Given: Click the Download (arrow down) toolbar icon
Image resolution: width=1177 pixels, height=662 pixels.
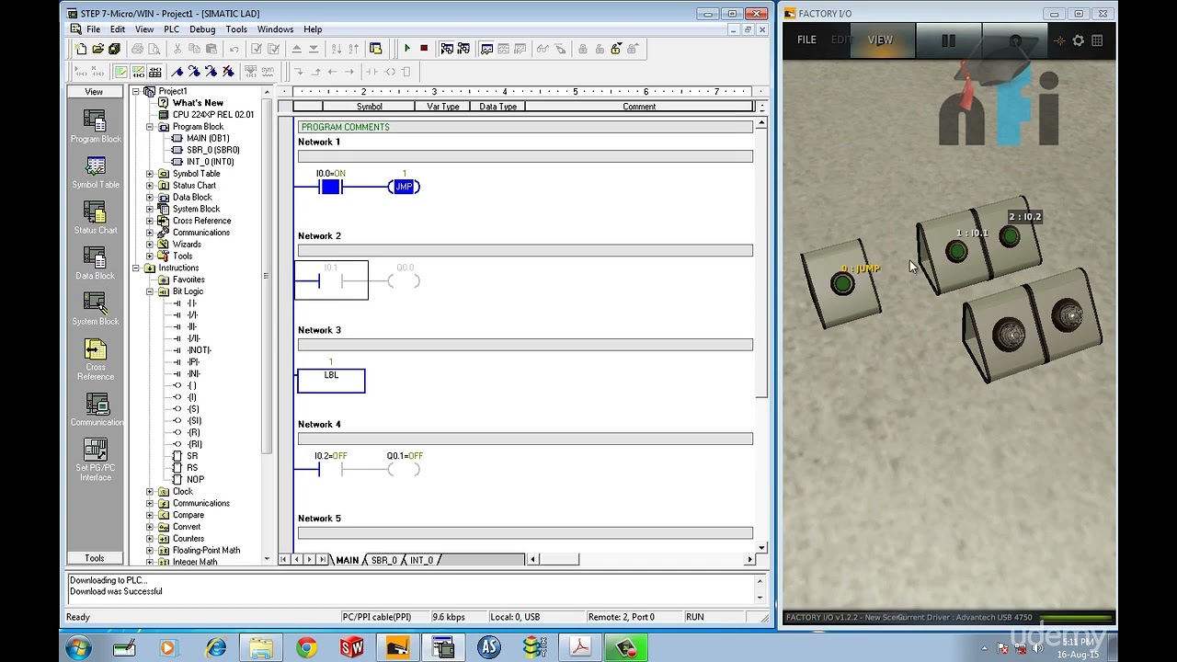Looking at the screenshot, I should tap(314, 49).
